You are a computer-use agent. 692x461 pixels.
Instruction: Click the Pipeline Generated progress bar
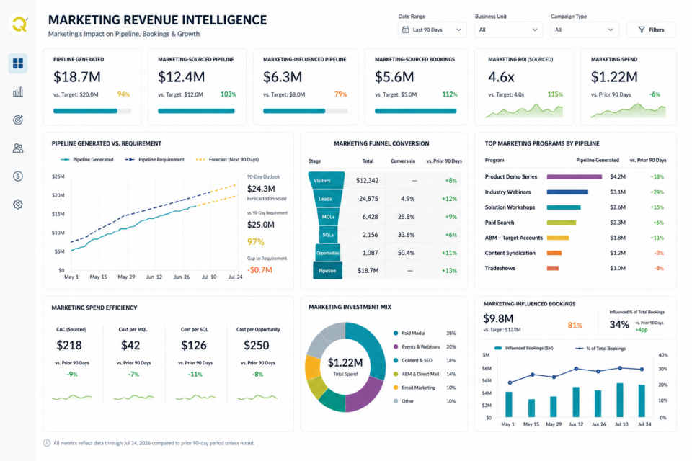coord(92,111)
